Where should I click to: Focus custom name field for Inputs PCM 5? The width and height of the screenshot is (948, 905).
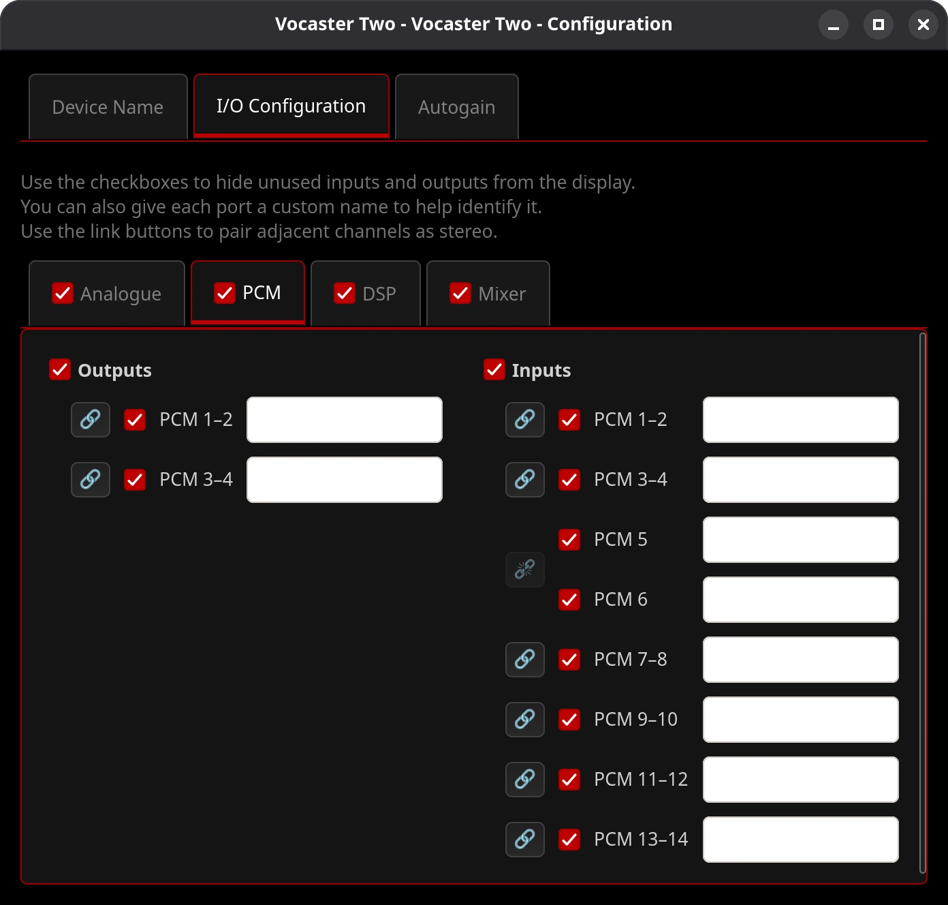[x=801, y=540]
